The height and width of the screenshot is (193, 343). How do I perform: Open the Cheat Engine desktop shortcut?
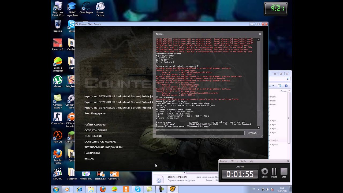pos(86,8)
